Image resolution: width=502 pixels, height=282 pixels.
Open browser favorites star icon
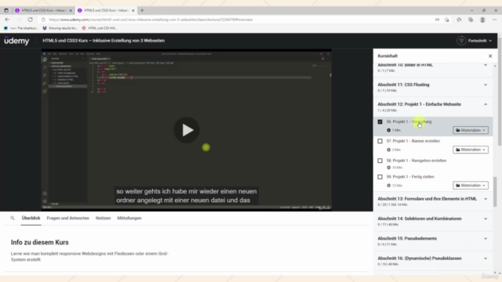click(459, 20)
